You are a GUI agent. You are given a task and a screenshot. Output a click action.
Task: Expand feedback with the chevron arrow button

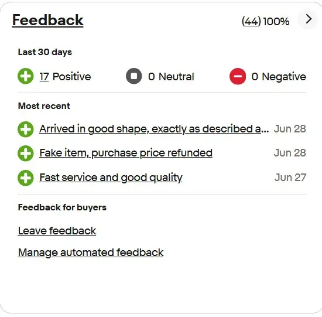pos(308,19)
